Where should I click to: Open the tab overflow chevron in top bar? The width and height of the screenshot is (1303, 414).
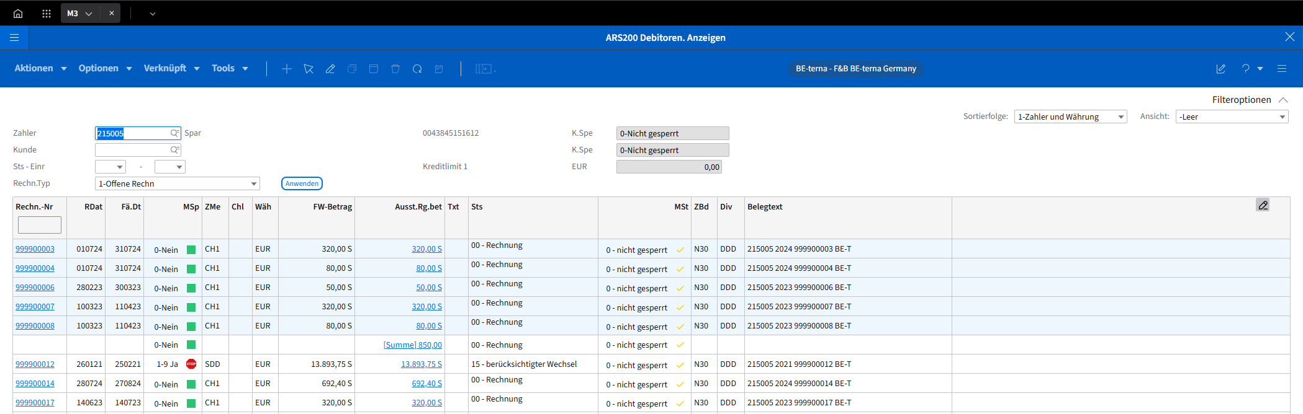click(x=153, y=14)
